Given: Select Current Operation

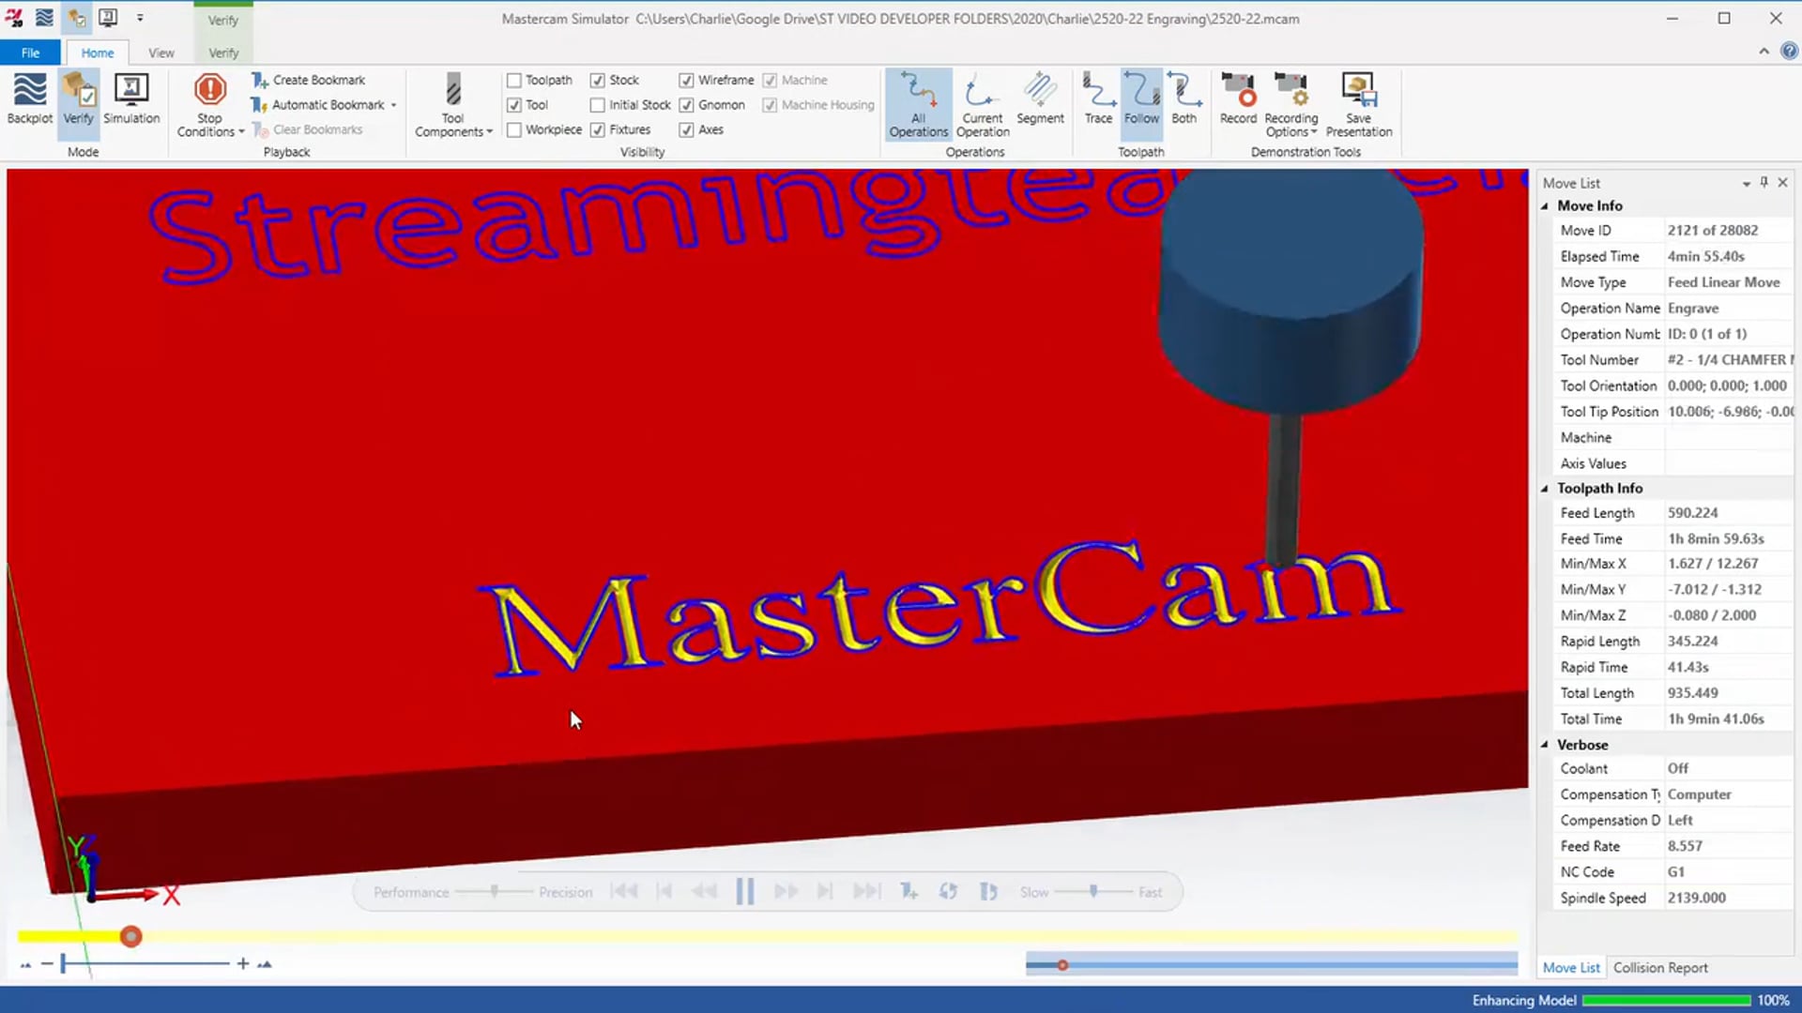Looking at the screenshot, I should [983, 105].
